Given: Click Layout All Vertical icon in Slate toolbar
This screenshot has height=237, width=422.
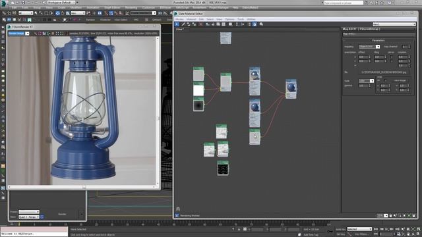Looking at the screenshot, I should [237, 24].
